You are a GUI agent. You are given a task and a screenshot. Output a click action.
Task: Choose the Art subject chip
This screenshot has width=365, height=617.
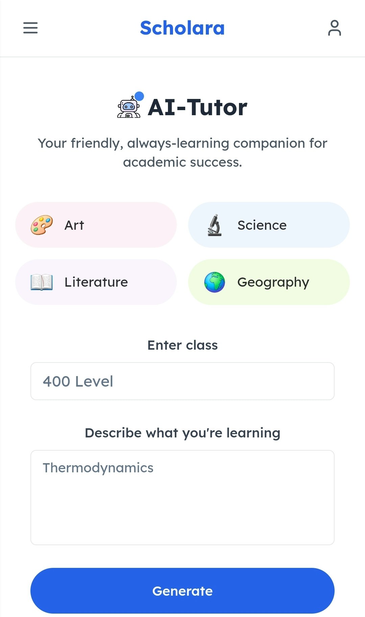tap(96, 225)
